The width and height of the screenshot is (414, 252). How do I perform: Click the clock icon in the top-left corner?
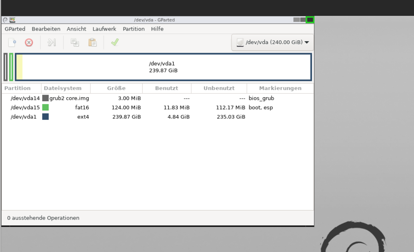(x=5, y=20)
